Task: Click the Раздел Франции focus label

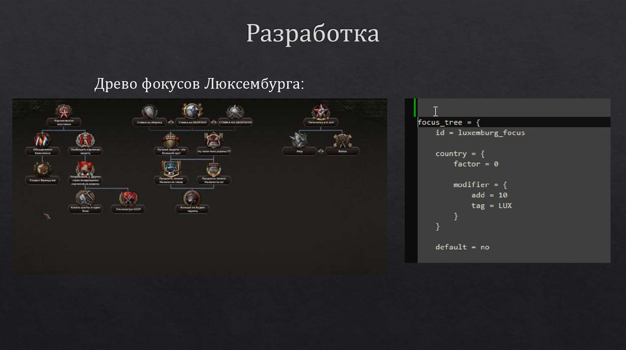Action: (x=42, y=180)
